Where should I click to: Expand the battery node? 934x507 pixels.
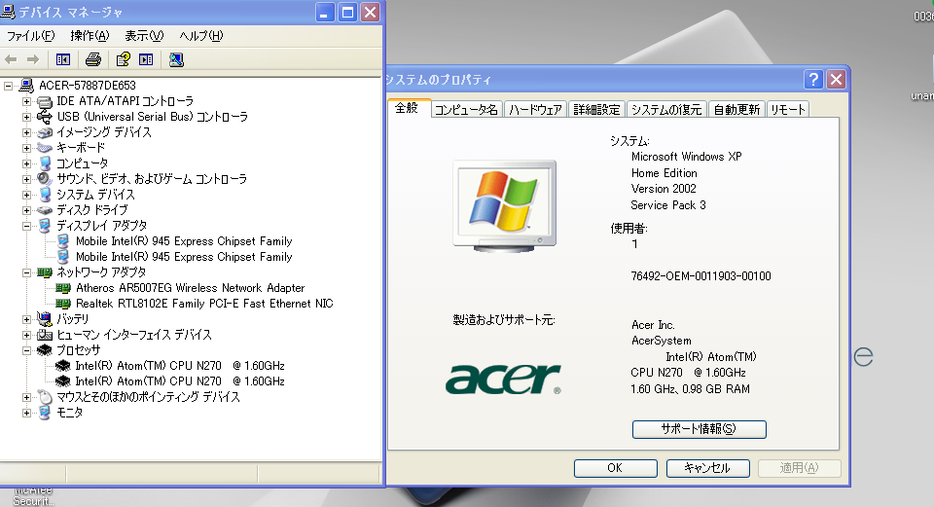tap(26, 319)
